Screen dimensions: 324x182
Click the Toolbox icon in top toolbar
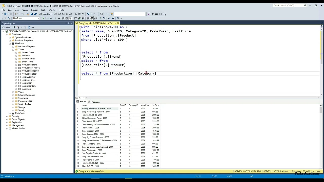(156, 14)
